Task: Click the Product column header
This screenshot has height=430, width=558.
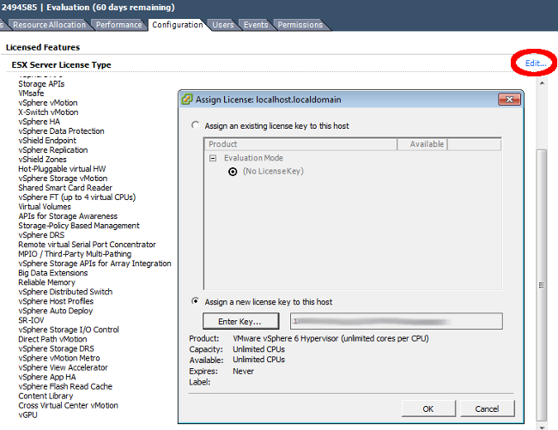Action: click(223, 144)
